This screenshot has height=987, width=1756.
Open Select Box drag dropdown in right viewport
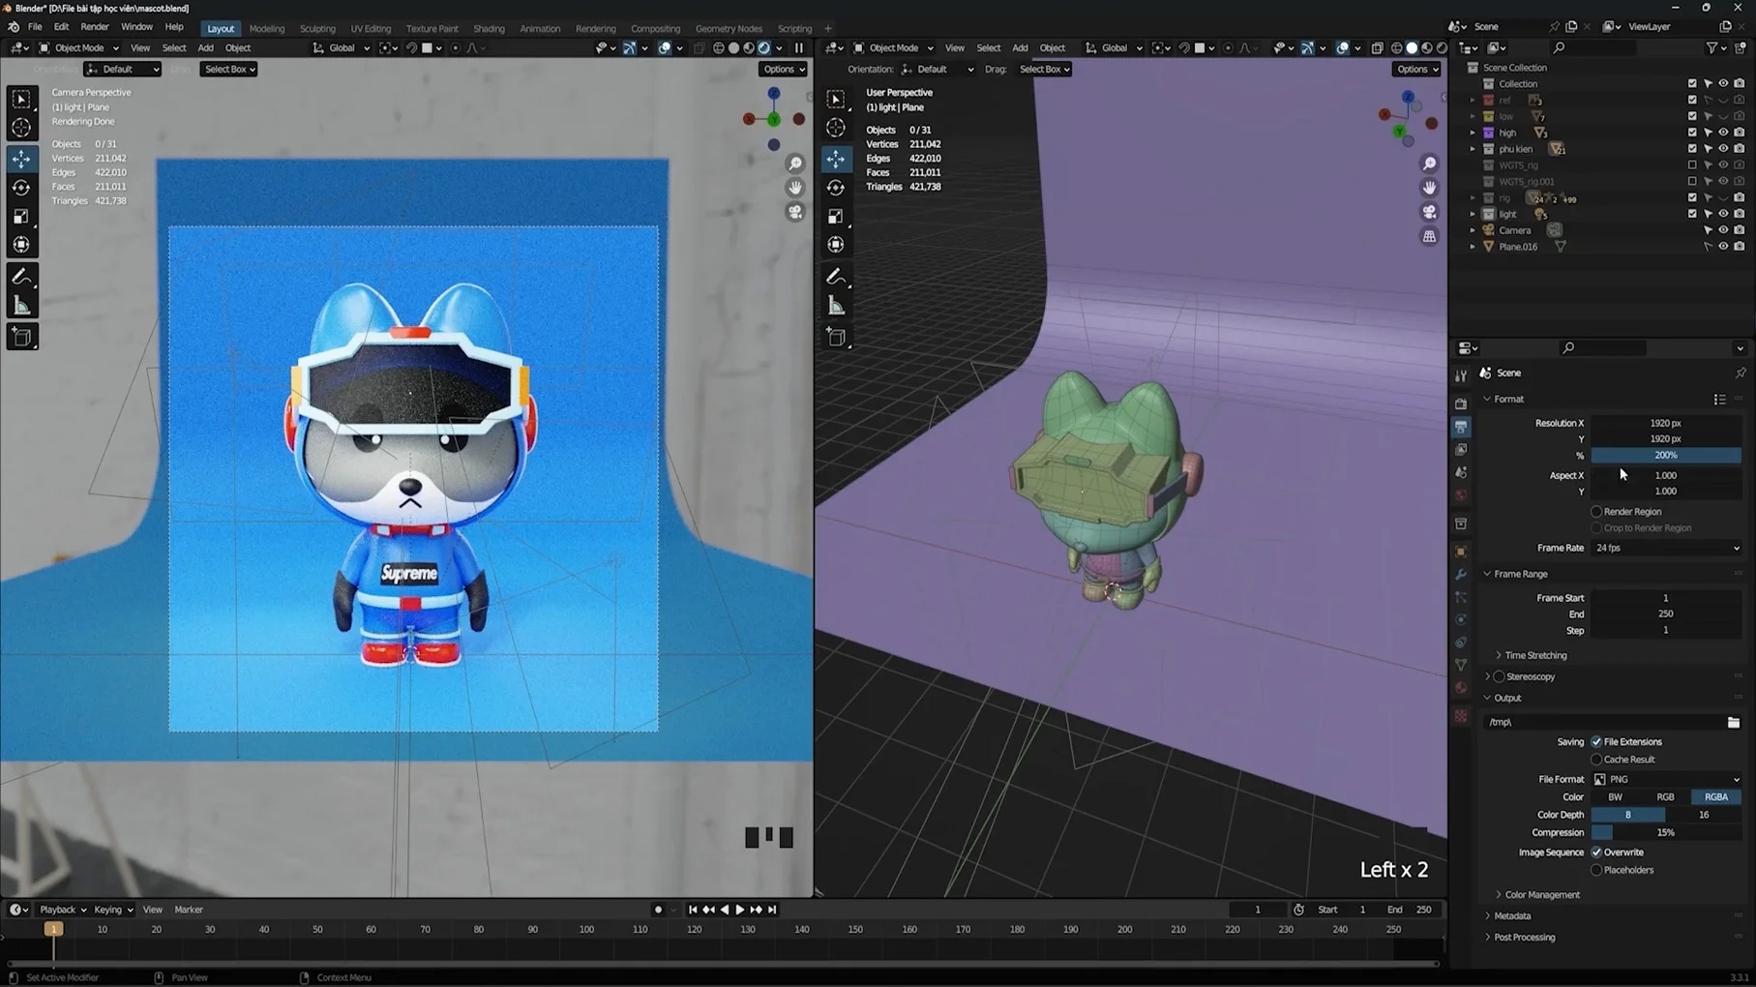coord(1044,69)
